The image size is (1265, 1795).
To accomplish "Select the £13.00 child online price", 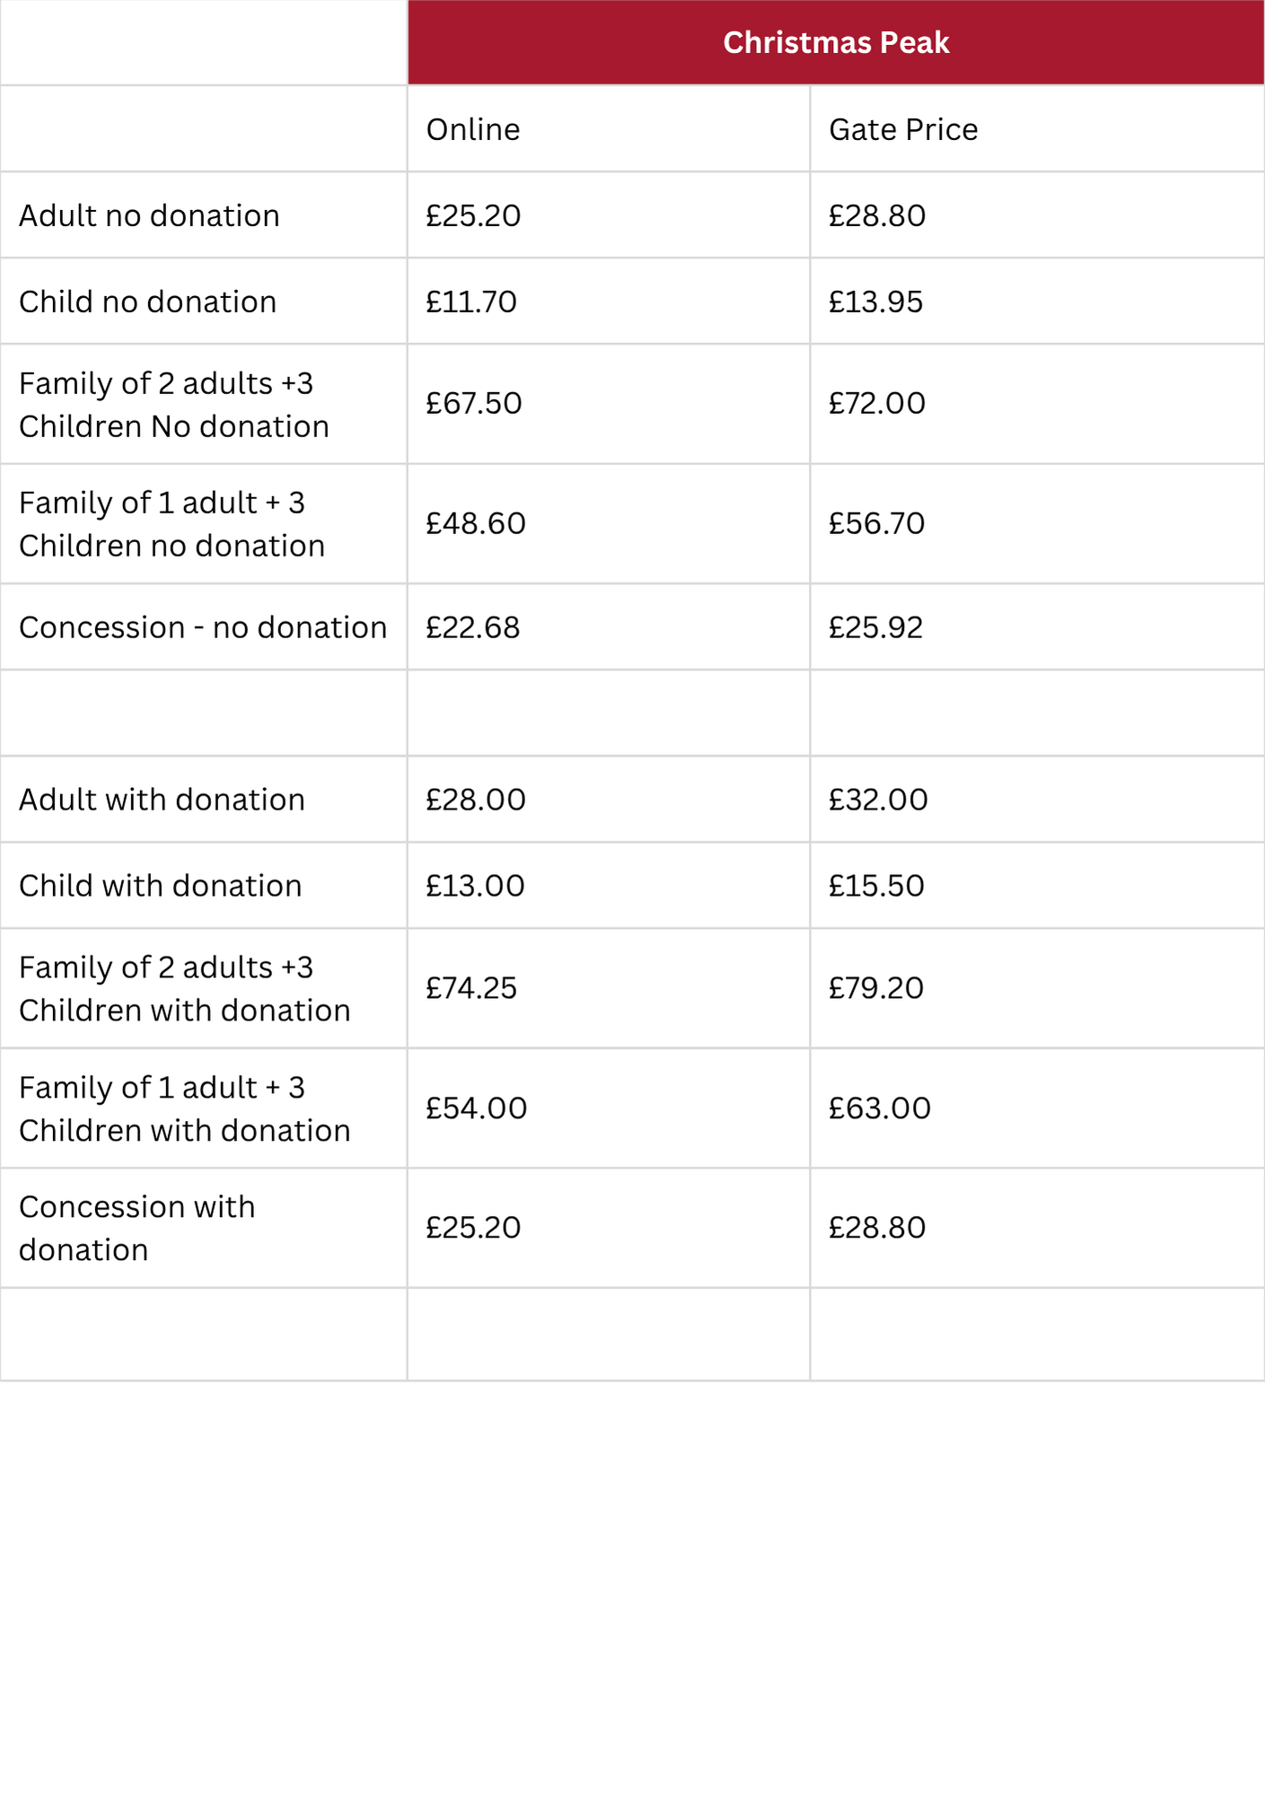I will coord(475,887).
